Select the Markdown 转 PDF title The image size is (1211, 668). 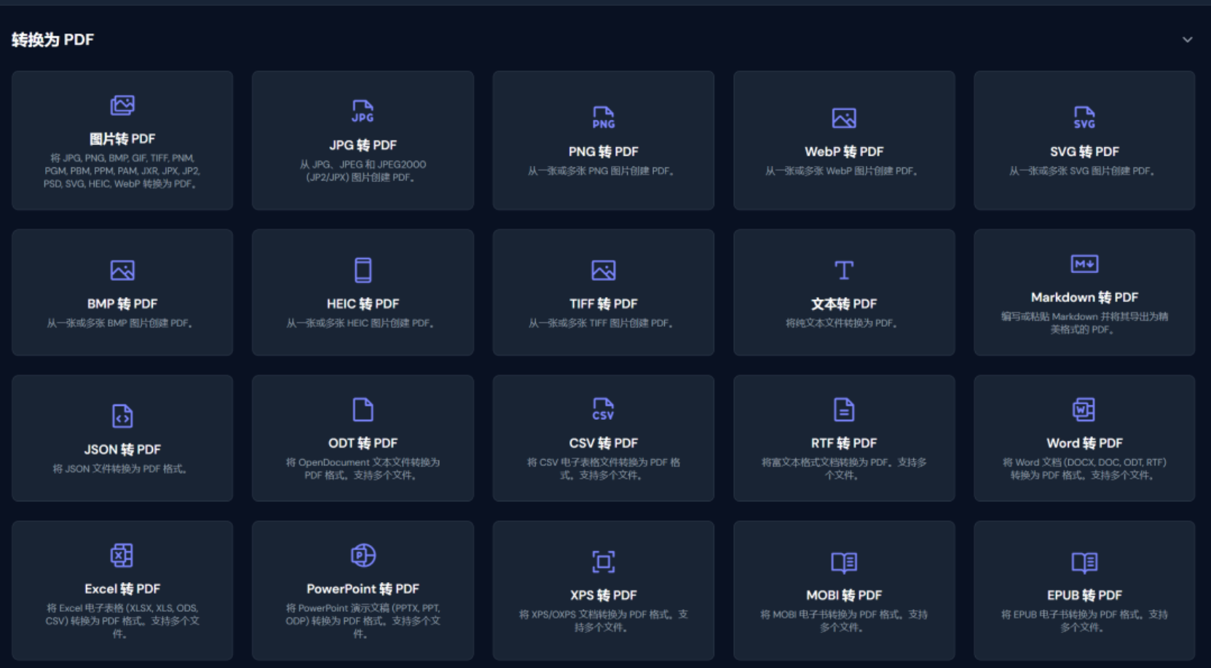click(1084, 297)
